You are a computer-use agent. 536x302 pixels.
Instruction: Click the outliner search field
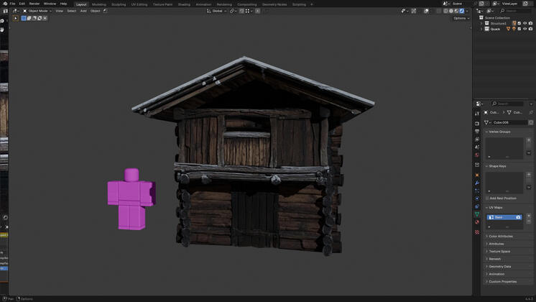[515, 11]
